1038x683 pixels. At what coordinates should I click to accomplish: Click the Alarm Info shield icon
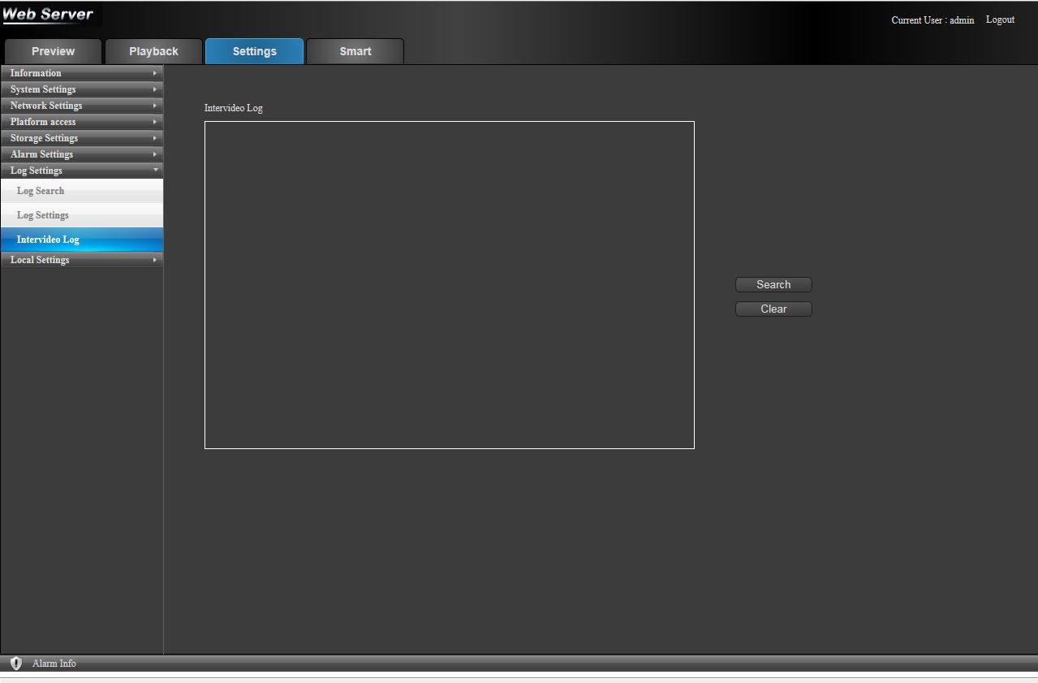tap(15, 664)
